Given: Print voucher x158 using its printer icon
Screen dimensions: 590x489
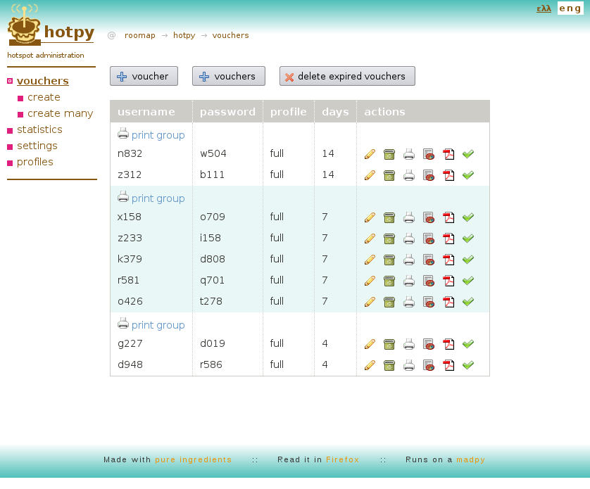Looking at the screenshot, I should (409, 217).
